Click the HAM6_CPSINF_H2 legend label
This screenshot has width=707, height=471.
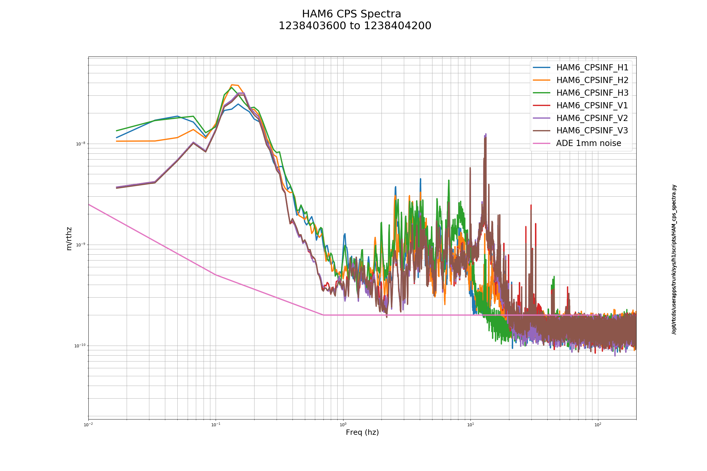592,80
